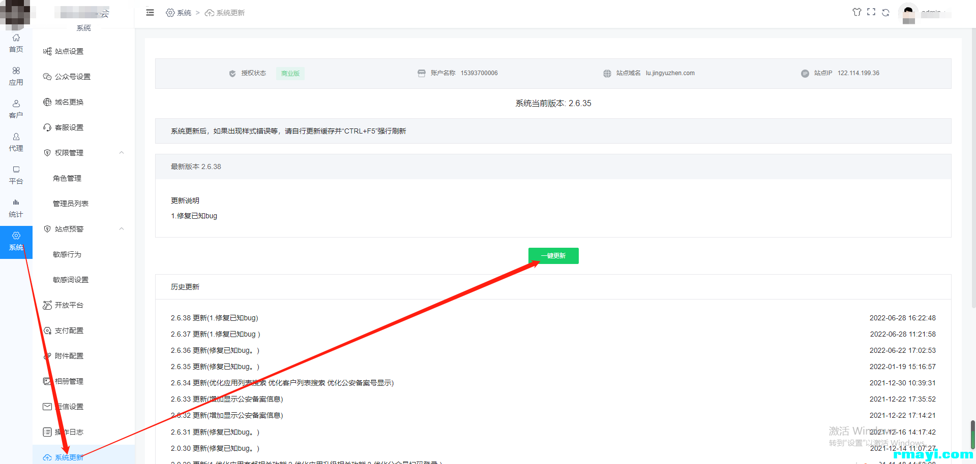Viewport: 976px width, 464px height.
Task: Click 系统当前版本: 2.6.35 text
Action: (553, 103)
